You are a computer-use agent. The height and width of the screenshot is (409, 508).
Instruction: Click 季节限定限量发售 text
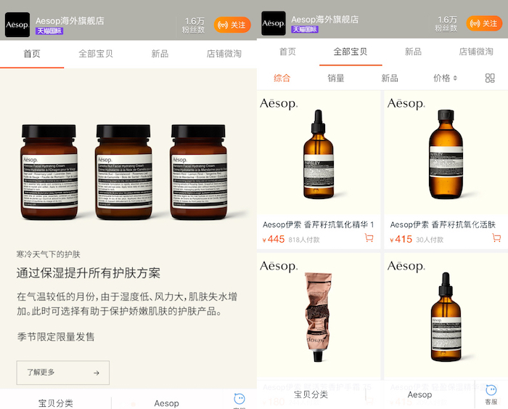point(56,336)
